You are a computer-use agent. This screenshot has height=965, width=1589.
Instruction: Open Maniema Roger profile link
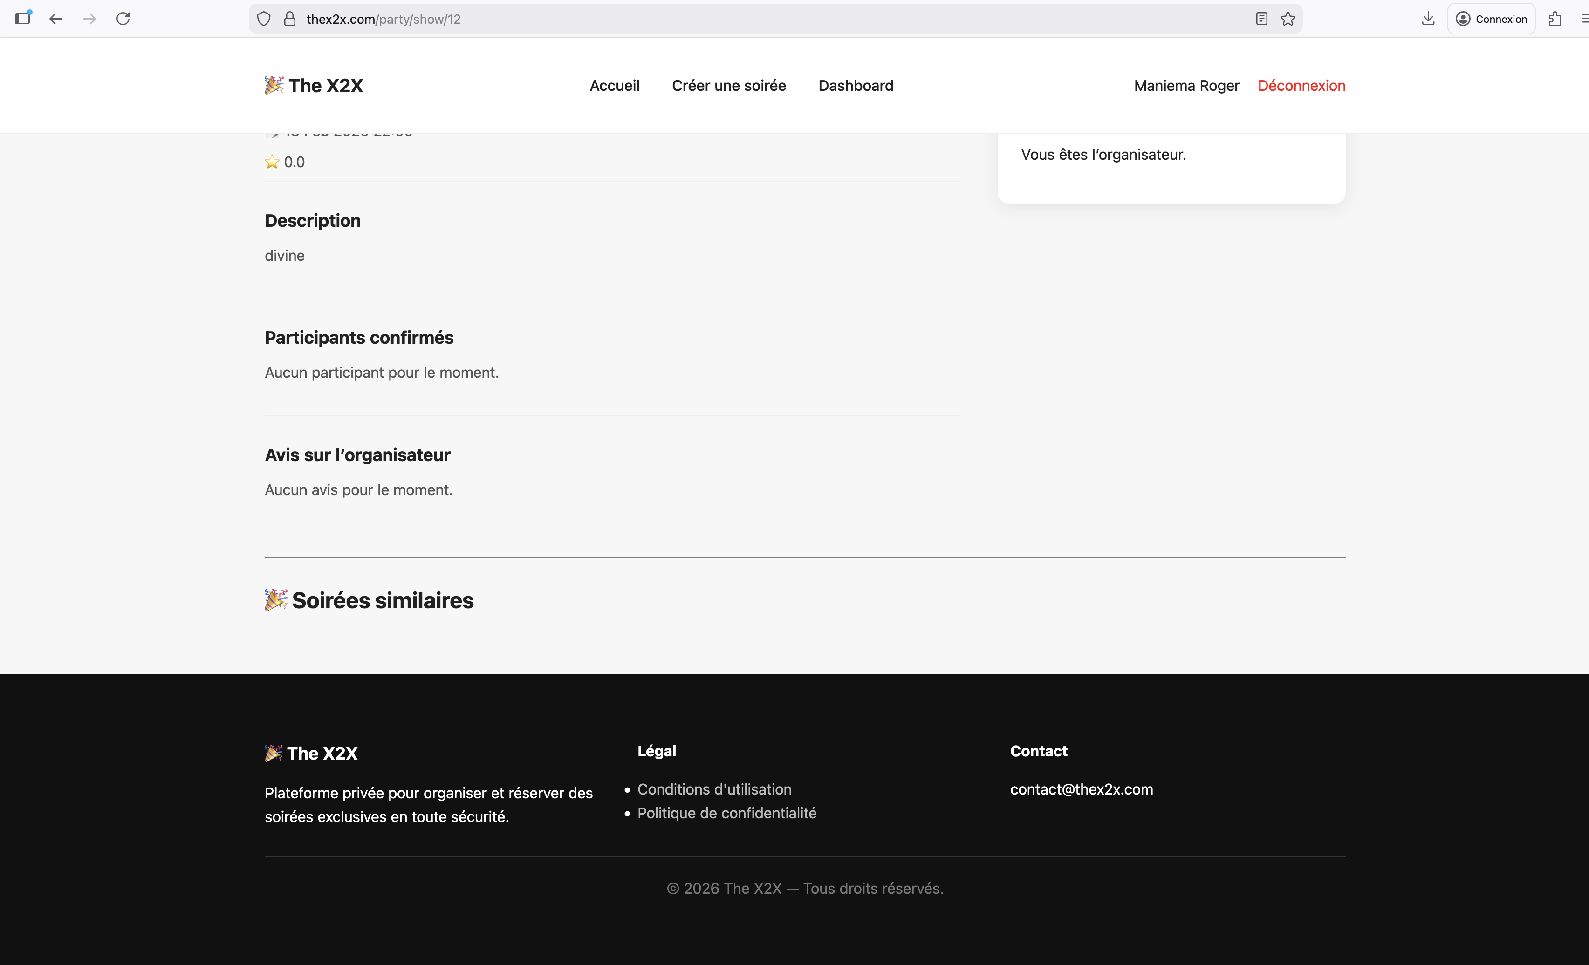(1186, 86)
